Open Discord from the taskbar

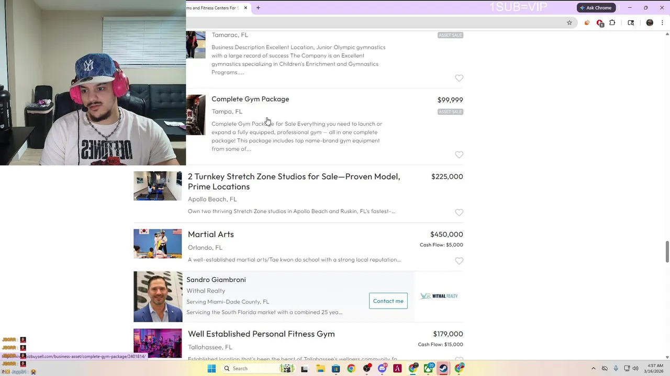click(x=382, y=369)
